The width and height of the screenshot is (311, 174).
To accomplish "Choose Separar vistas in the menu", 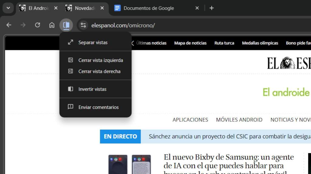I will point(95,42).
